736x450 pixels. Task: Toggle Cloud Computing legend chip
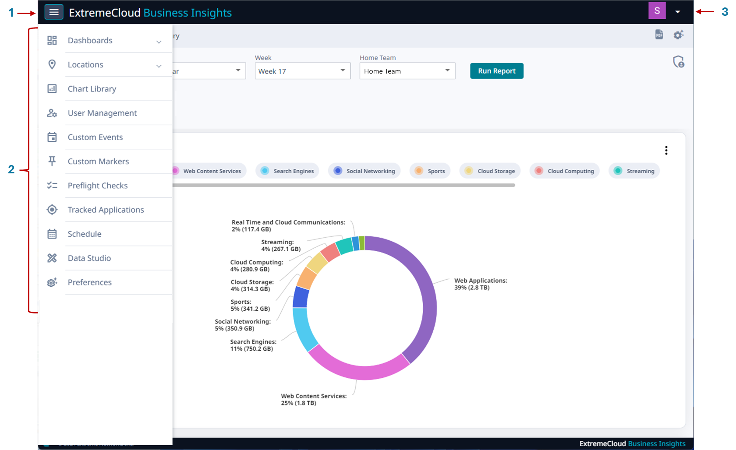point(565,171)
